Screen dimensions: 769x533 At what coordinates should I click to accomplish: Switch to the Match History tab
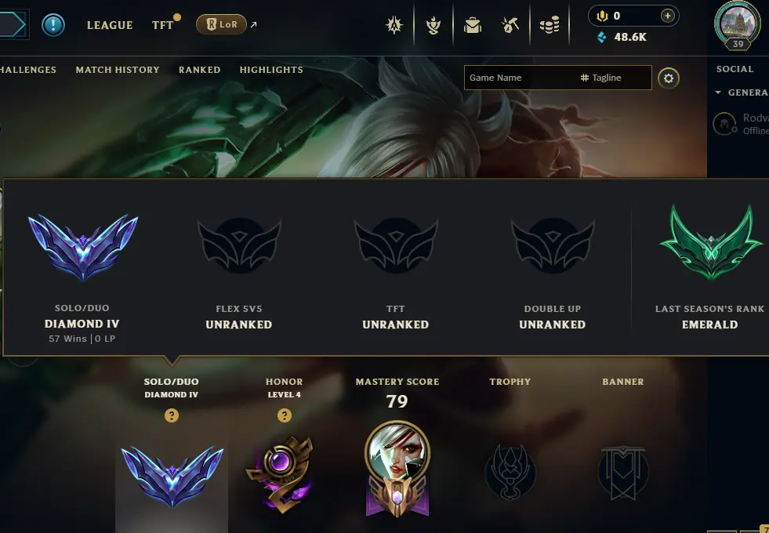118,70
